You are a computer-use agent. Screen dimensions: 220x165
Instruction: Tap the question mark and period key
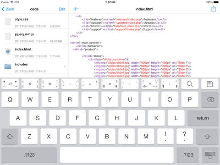click(x=185, y=137)
